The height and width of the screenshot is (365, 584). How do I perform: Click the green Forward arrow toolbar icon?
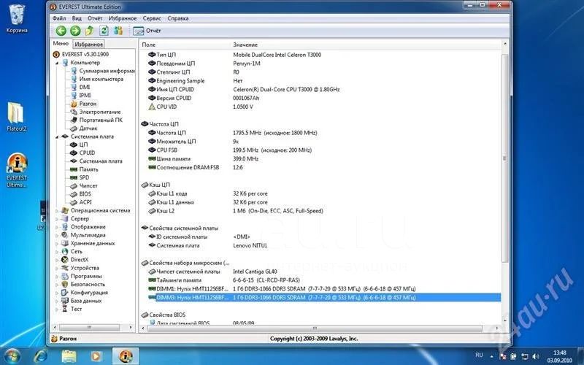[75, 31]
